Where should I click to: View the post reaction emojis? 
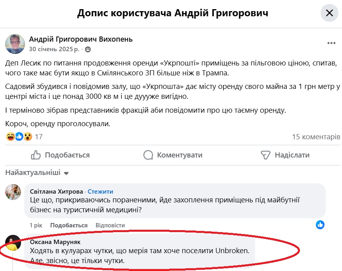(x=19, y=137)
